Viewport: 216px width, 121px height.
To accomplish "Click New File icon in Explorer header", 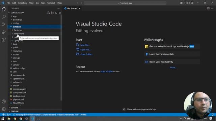I will tap(49, 13).
